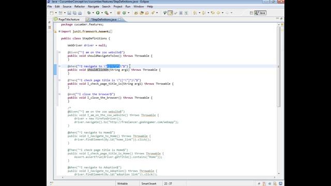Toggle the Show Whitespace Characters button

tap(186, 13)
